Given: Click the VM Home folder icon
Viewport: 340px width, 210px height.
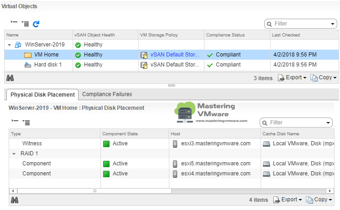Looking at the screenshot, I should click(x=28, y=55).
